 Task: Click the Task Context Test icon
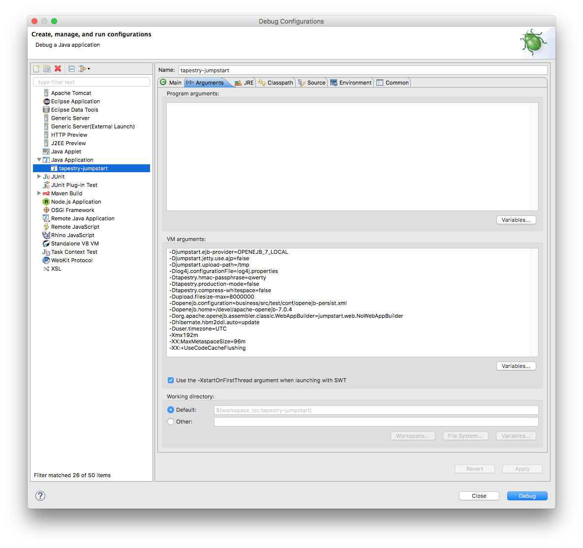click(x=46, y=252)
